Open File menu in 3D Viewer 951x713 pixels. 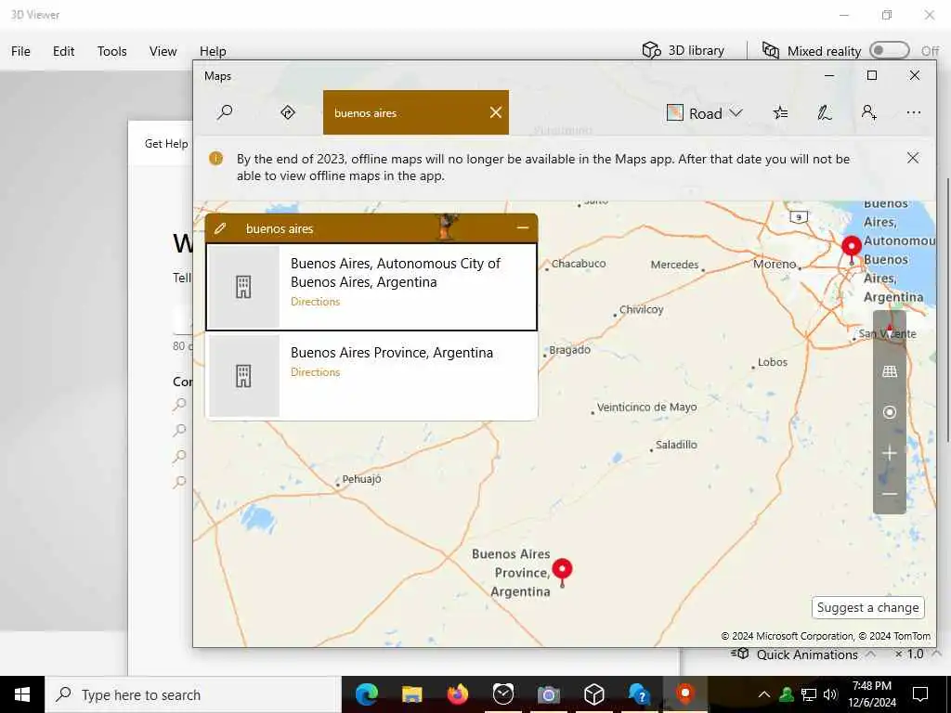[x=20, y=51]
